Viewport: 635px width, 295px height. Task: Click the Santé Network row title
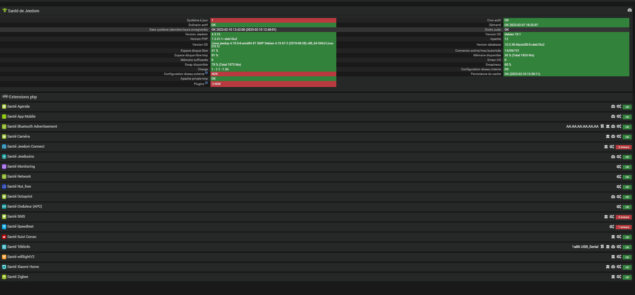19,176
